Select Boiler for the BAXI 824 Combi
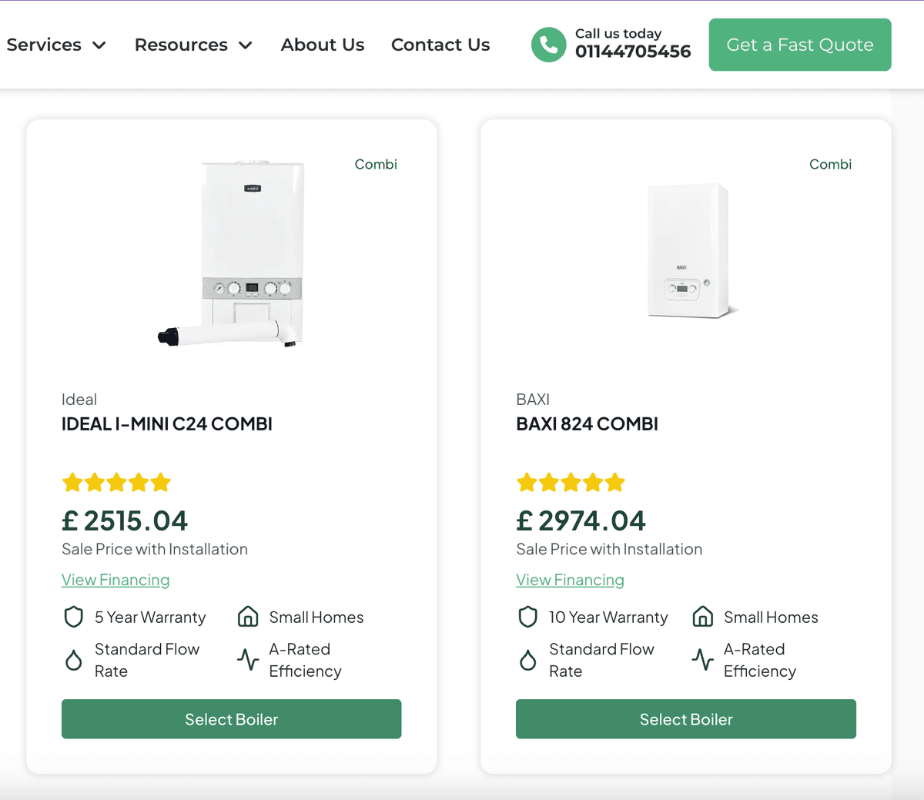The image size is (924, 800). 685,719
